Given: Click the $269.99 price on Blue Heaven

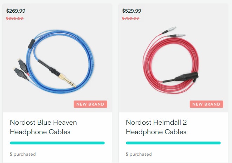Looking at the screenshot, I should (16, 11).
